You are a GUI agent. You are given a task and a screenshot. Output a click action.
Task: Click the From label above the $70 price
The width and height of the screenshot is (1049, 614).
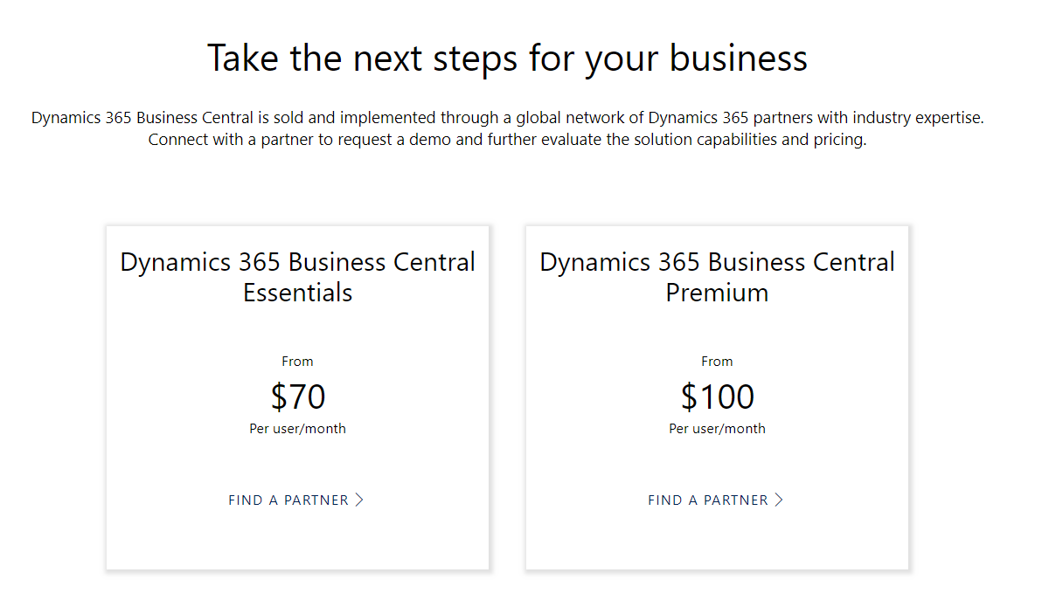298,362
